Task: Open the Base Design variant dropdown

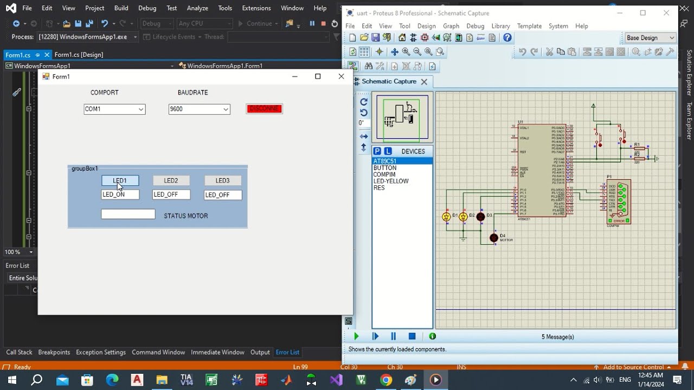Action: 651,38
